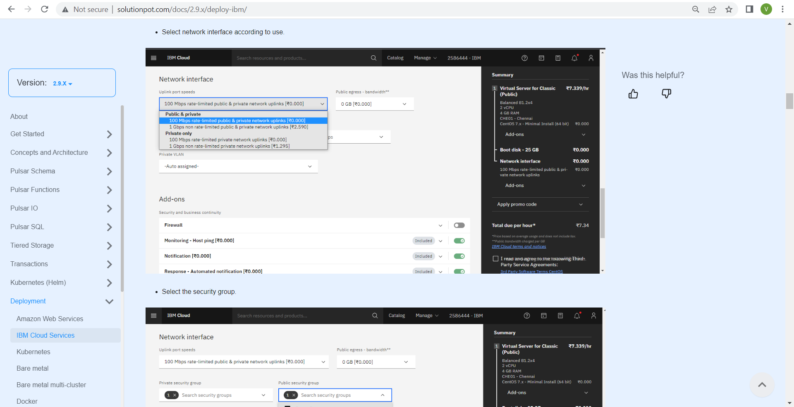Bookmark this page with star
Screen dimensions: 794x407
pos(729,9)
